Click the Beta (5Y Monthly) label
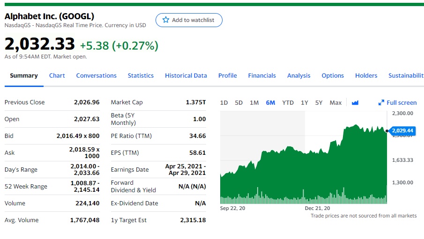Viewport: 424px width, 239px height. 123,119
